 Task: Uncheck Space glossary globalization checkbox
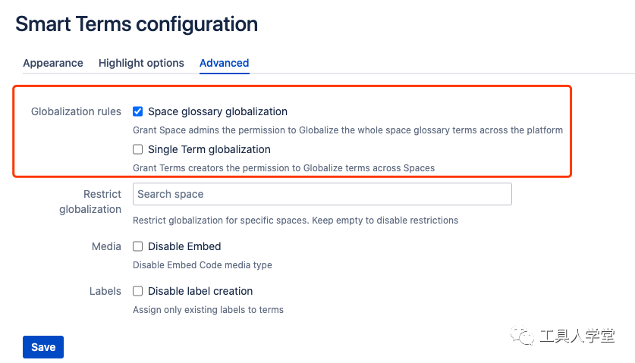pyautogui.click(x=138, y=111)
